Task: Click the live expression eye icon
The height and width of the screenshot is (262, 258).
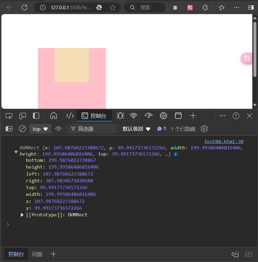Action: tap(58, 129)
